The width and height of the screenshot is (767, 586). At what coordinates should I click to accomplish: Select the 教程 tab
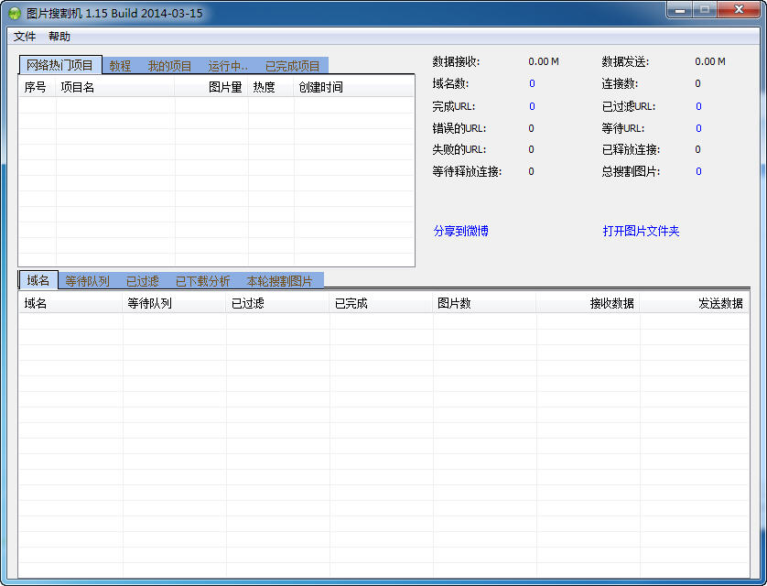click(x=120, y=66)
